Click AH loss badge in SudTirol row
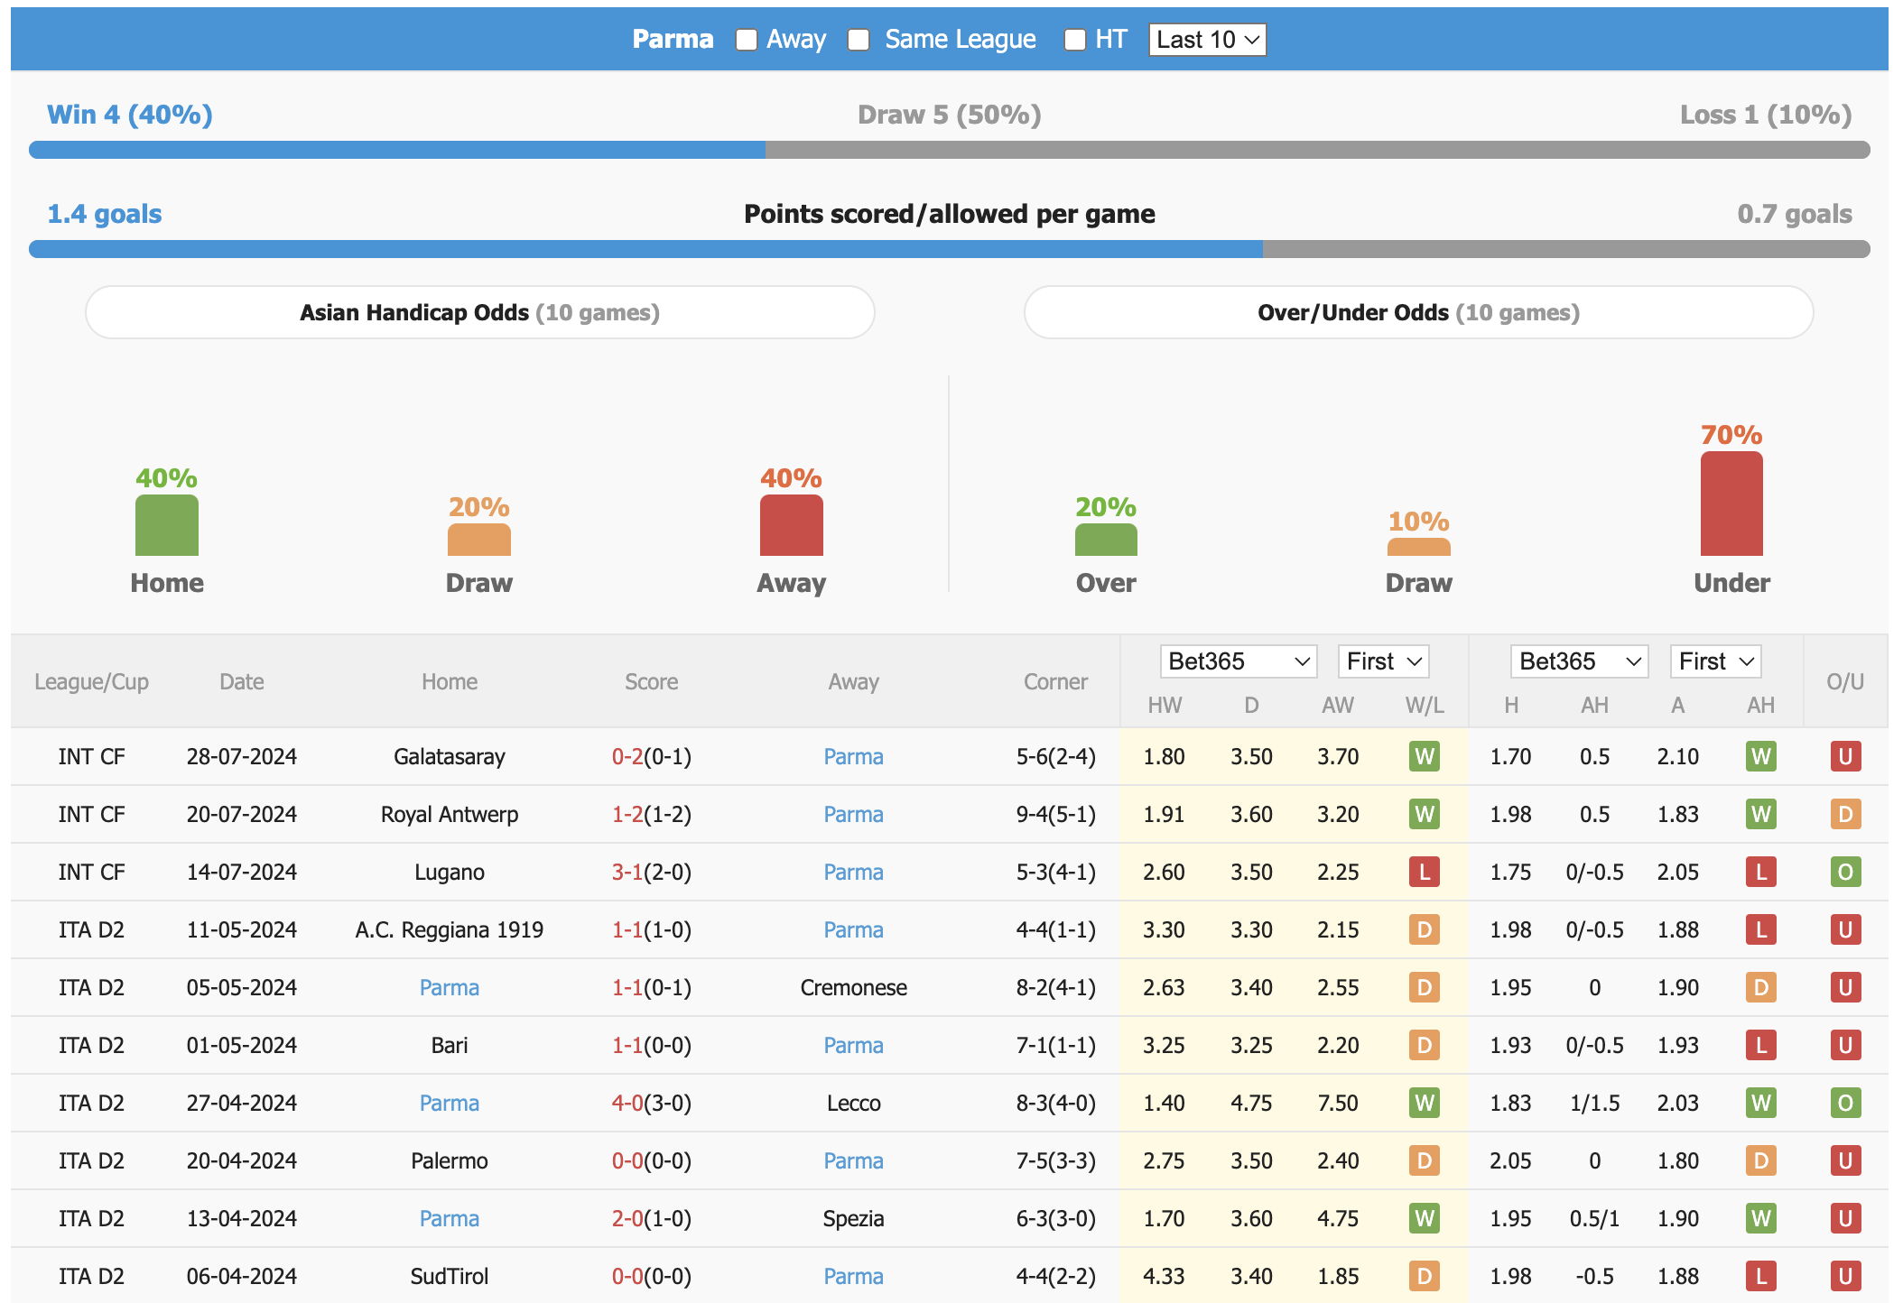Viewport: 1903px width, 1303px height. point(1760,1276)
